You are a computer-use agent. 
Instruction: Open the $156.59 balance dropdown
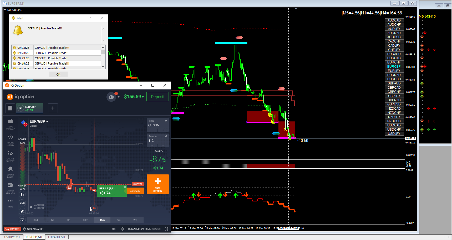[x=134, y=97]
